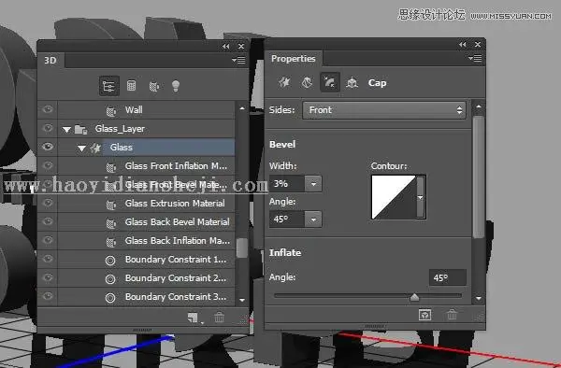Click the Inflate Angle slider handle
This screenshot has height=368, width=561.
click(414, 297)
